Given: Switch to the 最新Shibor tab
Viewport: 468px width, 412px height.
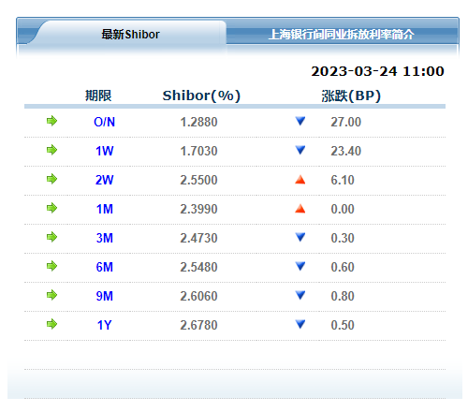Looking at the screenshot, I should pos(130,34).
